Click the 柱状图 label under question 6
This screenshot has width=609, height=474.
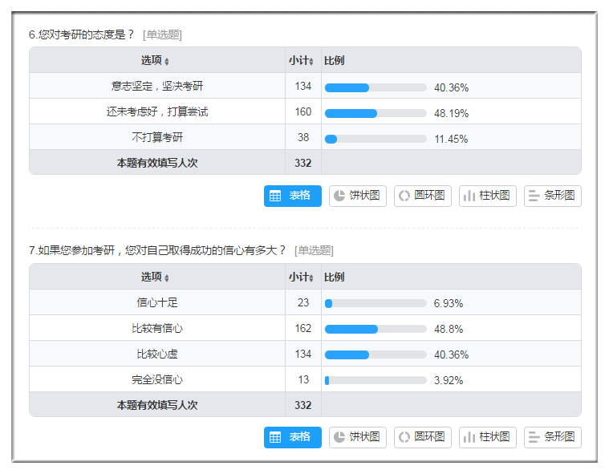(494, 196)
